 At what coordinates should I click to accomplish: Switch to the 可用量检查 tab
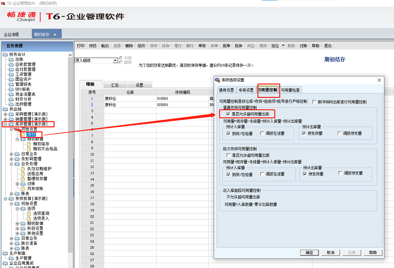[x=291, y=90]
